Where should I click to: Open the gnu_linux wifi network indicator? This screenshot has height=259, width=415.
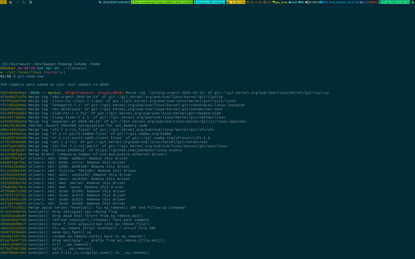click(280, 2)
